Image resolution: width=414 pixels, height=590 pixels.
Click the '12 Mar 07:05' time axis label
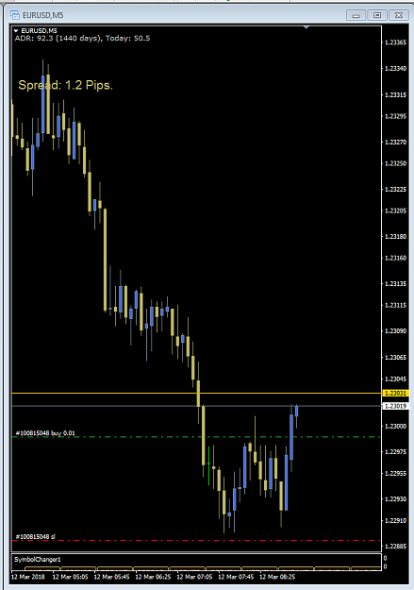(x=194, y=577)
